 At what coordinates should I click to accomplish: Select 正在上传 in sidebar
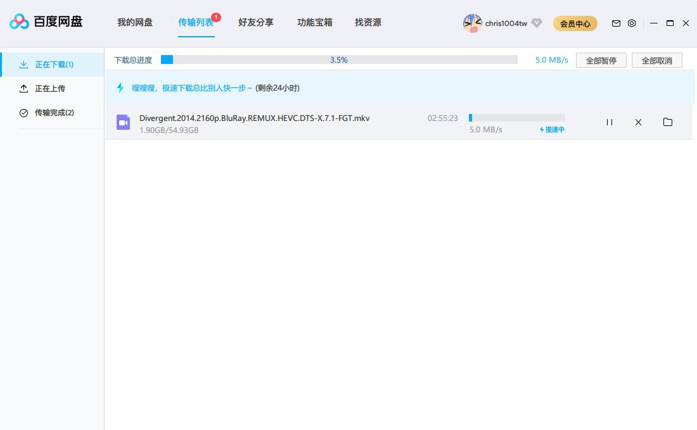53,89
